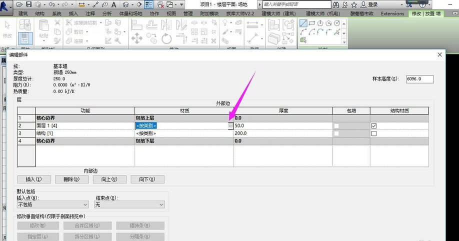The width and height of the screenshot is (459, 241).
Task: Click the binoculars search icon
Action: click(x=336, y=4)
